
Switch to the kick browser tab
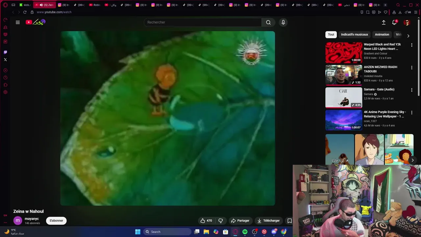(25, 5)
